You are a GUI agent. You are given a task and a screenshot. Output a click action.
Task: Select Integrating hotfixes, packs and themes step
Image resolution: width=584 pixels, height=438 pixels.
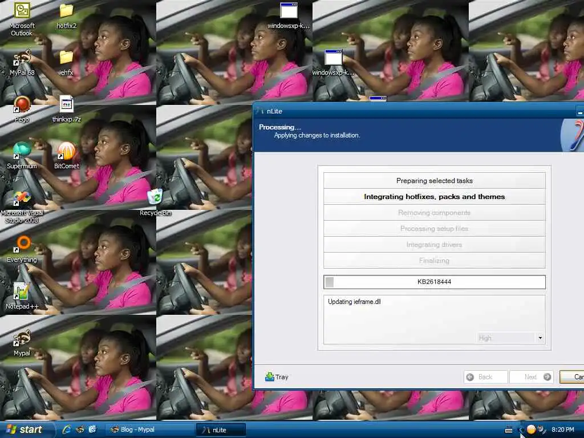pyautogui.click(x=434, y=197)
